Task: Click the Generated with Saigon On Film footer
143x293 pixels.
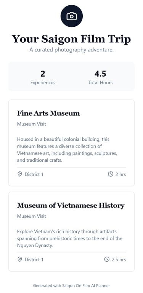Action: 72,285
